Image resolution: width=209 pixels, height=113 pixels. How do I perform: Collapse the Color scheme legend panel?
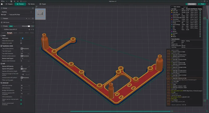click(172, 7)
